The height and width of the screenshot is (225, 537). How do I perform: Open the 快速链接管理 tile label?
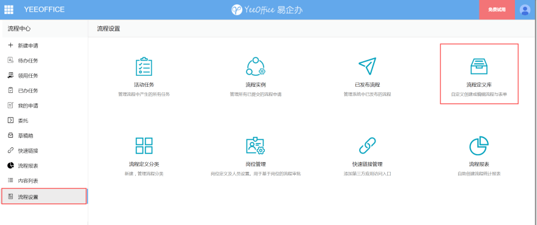(x=367, y=164)
